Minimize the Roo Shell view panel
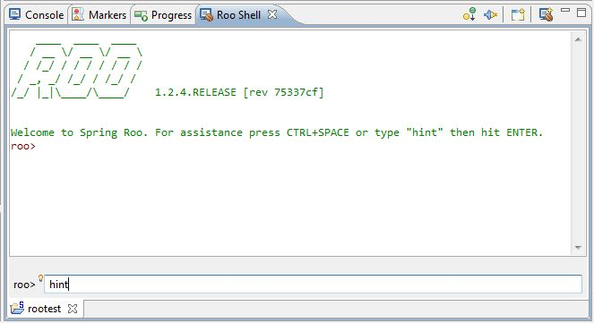This screenshot has height=323, width=594. pyautogui.click(x=565, y=11)
